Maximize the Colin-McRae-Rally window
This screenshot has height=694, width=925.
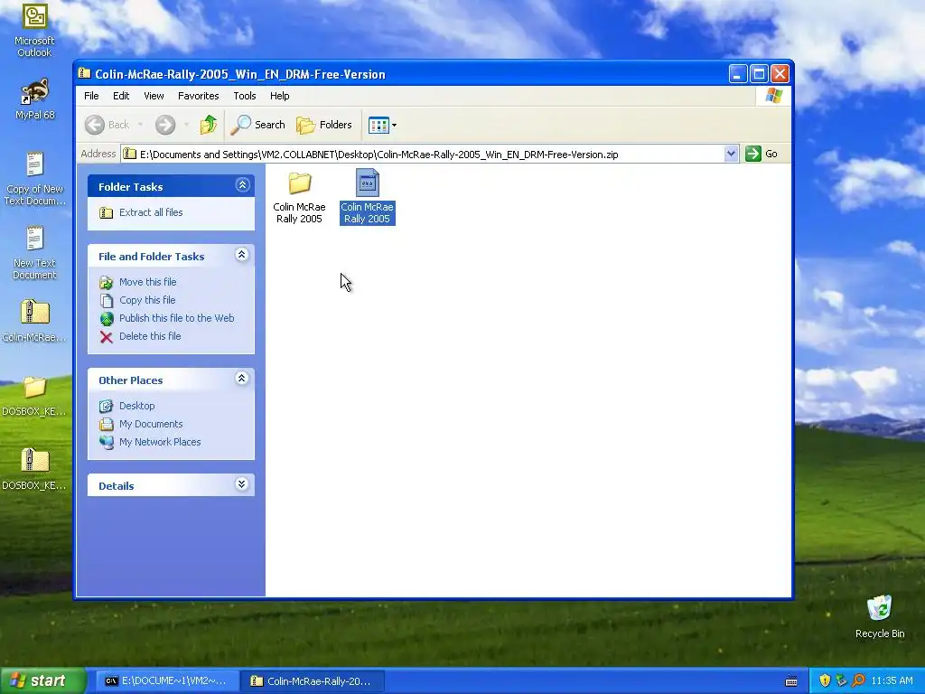coord(759,74)
